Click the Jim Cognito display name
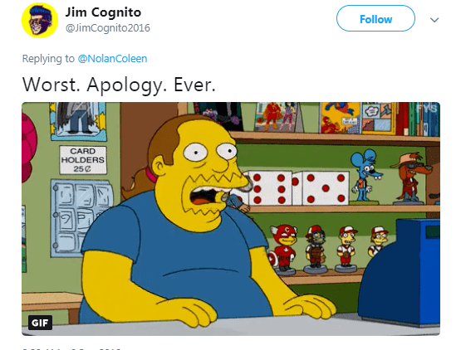461x350 pixels. [103, 12]
